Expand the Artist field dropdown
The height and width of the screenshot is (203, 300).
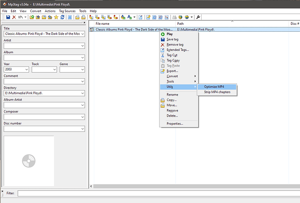point(82,46)
